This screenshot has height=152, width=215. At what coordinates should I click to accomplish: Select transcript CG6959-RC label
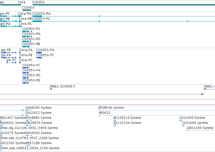[41, 19]
